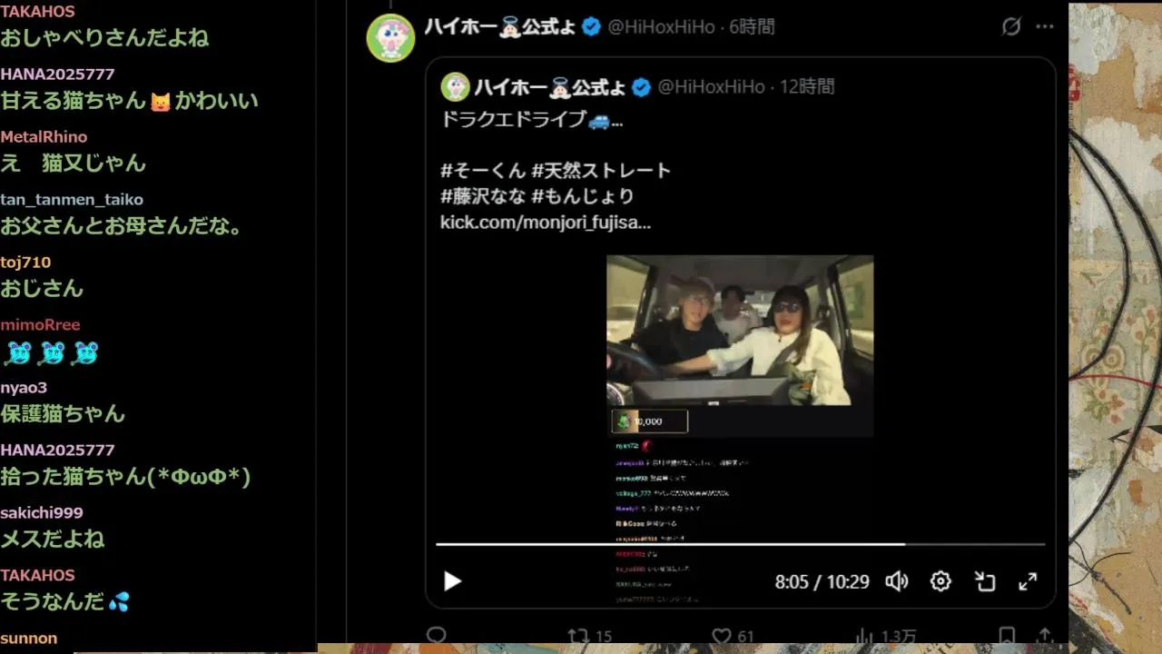Click chat username mimoRree
Screen dimensions: 1162x654
[40, 324]
